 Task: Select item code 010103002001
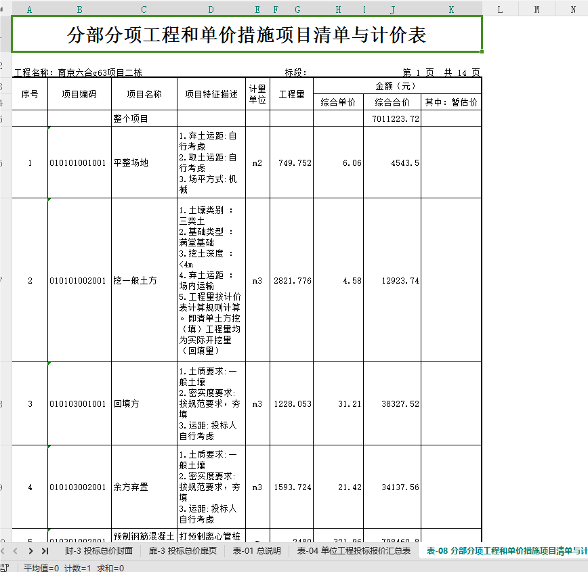tap(79, 487)
